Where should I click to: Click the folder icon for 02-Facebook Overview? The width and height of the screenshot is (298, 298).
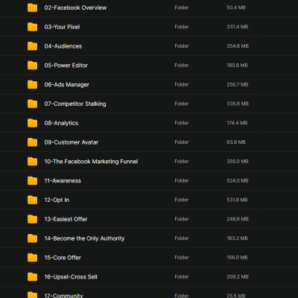tap(32, 7)
